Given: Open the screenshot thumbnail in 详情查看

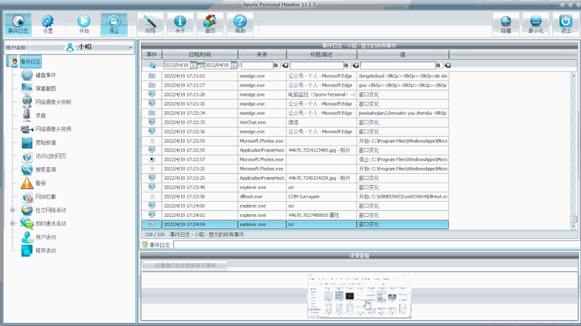Looking at the screenshot, I should (359, 296).
